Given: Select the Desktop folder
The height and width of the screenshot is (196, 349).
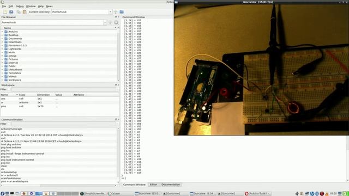Looking at the screenshot, I should tap(13, 35).
